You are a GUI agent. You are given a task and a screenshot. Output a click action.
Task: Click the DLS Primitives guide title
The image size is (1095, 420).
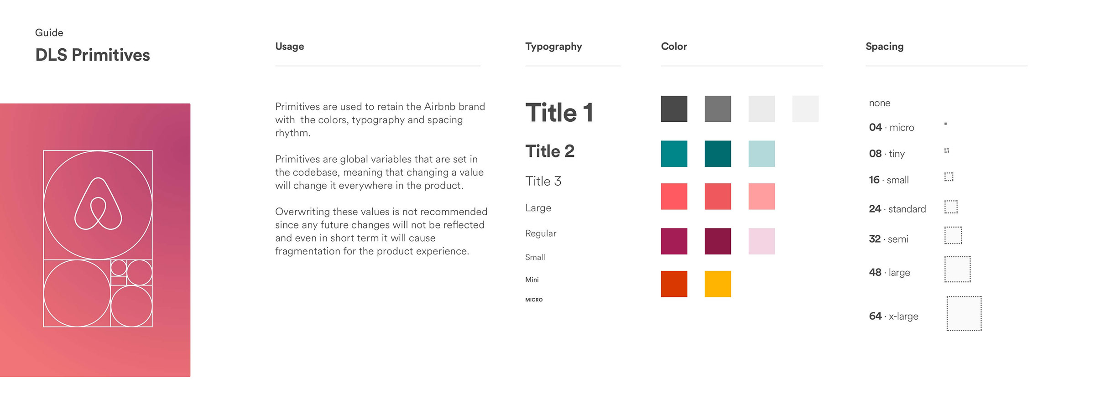[93, 55]
